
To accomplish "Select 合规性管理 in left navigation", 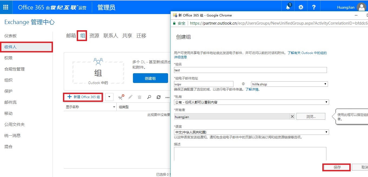I will (15, 69).
